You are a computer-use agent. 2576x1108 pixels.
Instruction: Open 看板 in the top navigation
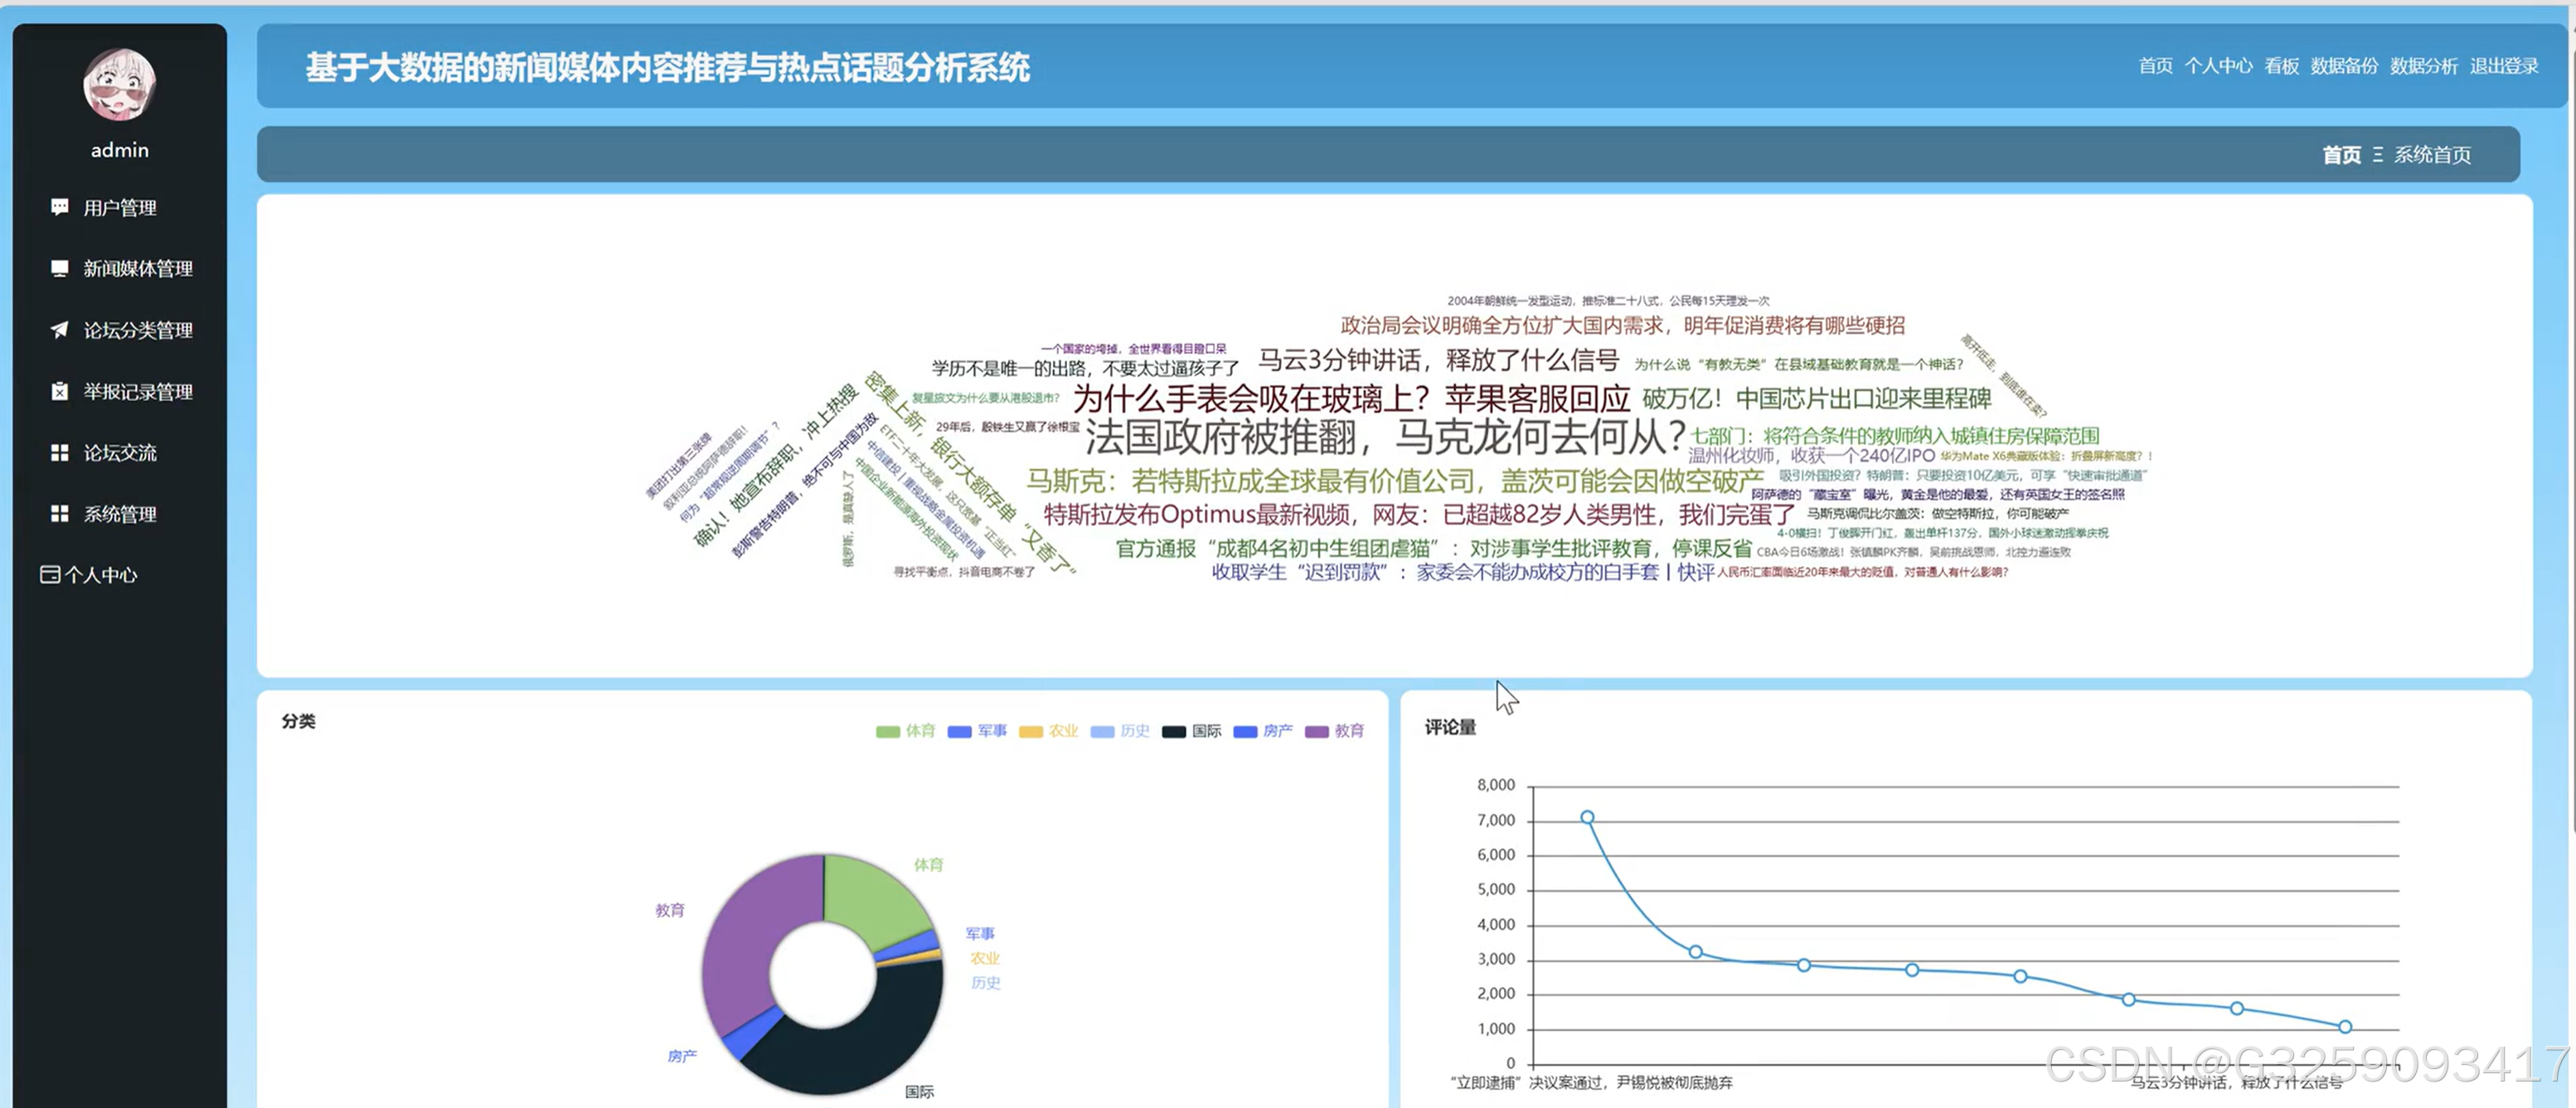[x=2281, y=66]
